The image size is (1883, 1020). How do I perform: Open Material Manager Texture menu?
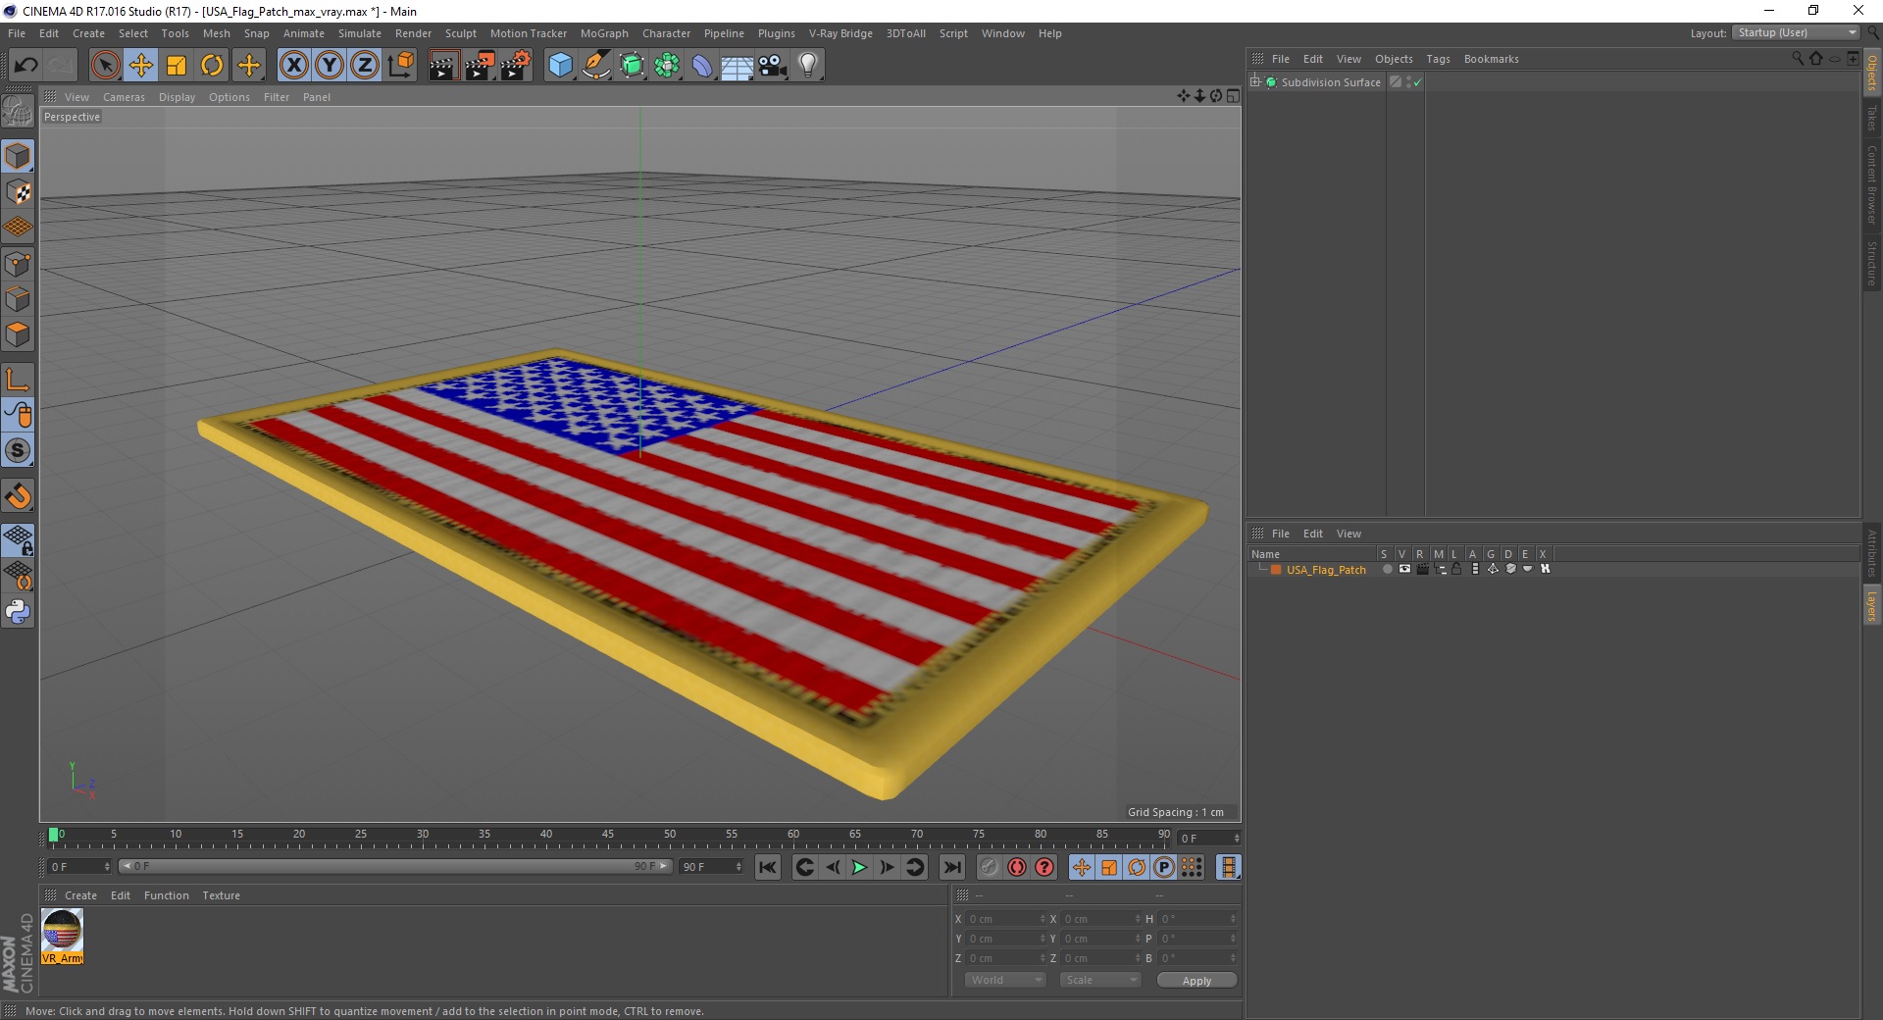pos(221,895)
